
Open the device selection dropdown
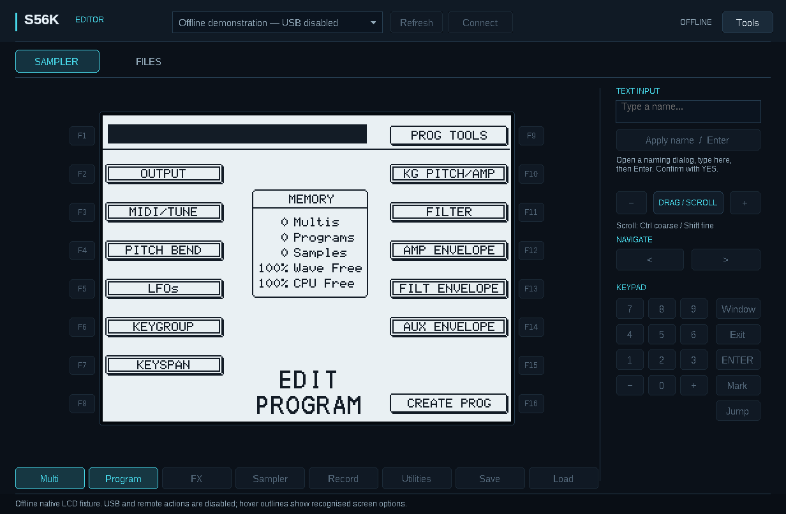pyautogui.click(x=278, y=22)
